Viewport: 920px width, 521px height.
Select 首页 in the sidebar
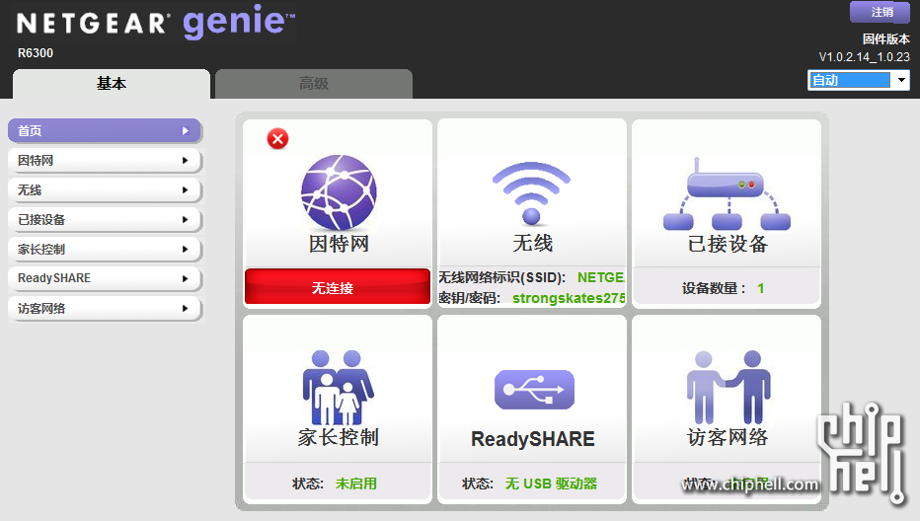[x=105, y=131]
